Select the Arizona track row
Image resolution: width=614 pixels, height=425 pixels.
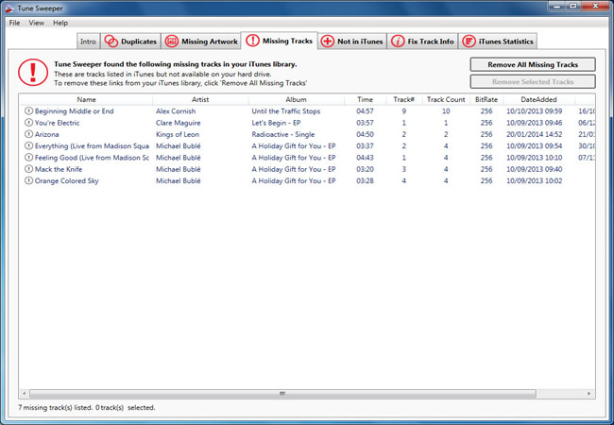307,134
